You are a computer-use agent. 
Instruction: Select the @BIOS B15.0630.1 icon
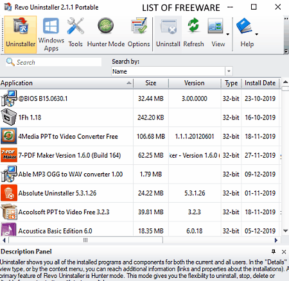(x=9, y=98)
